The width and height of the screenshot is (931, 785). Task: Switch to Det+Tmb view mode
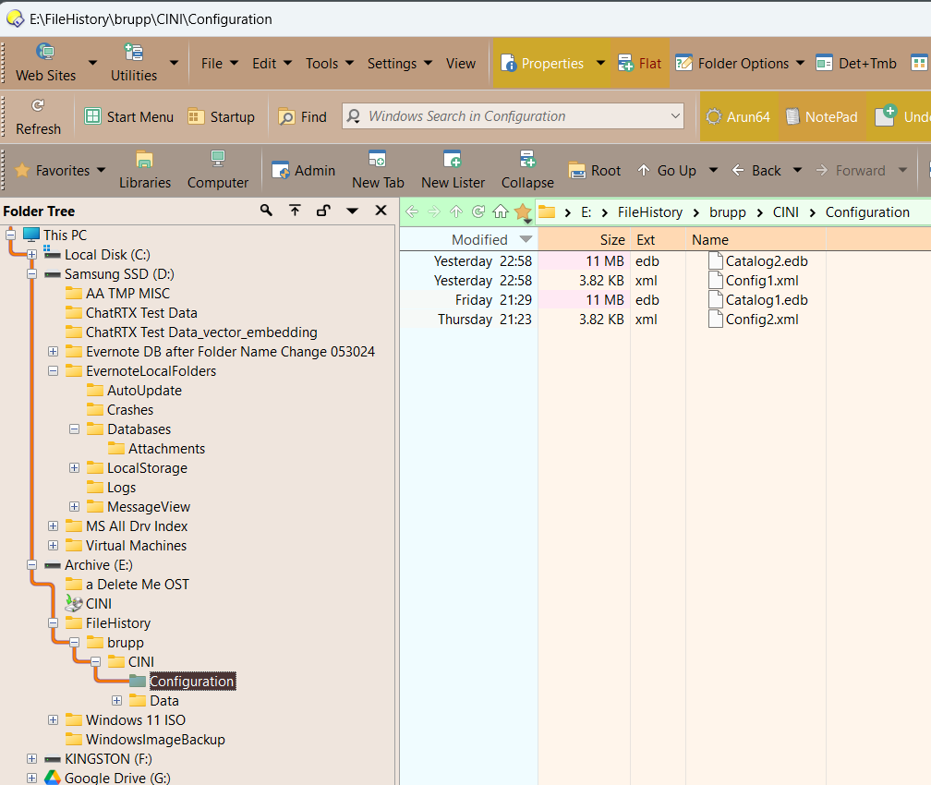tap(856, 64)
